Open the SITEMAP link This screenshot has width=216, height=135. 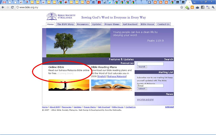[x=169, y=107]
